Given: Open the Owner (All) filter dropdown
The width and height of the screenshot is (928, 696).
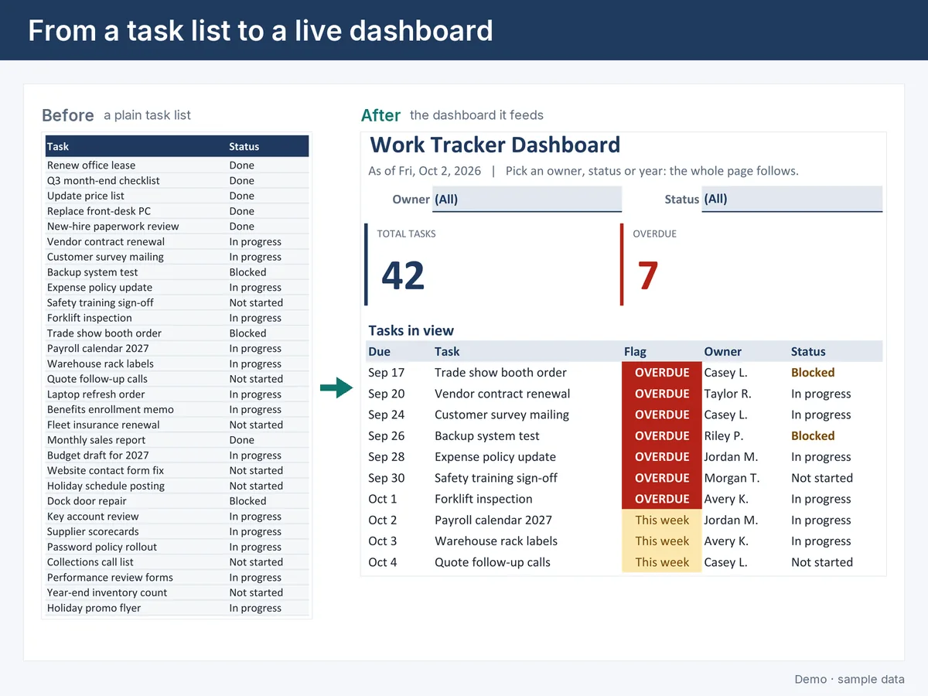Looking at the screenshot, I should point(527,199).
